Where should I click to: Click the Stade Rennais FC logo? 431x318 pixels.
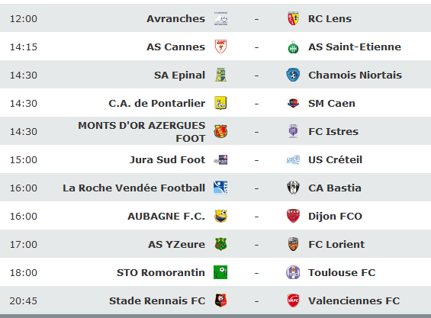(220, 300)
